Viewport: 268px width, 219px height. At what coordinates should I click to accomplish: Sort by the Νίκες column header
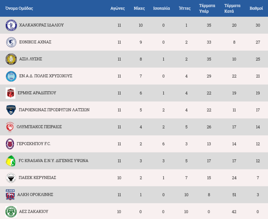coord(139,8)
